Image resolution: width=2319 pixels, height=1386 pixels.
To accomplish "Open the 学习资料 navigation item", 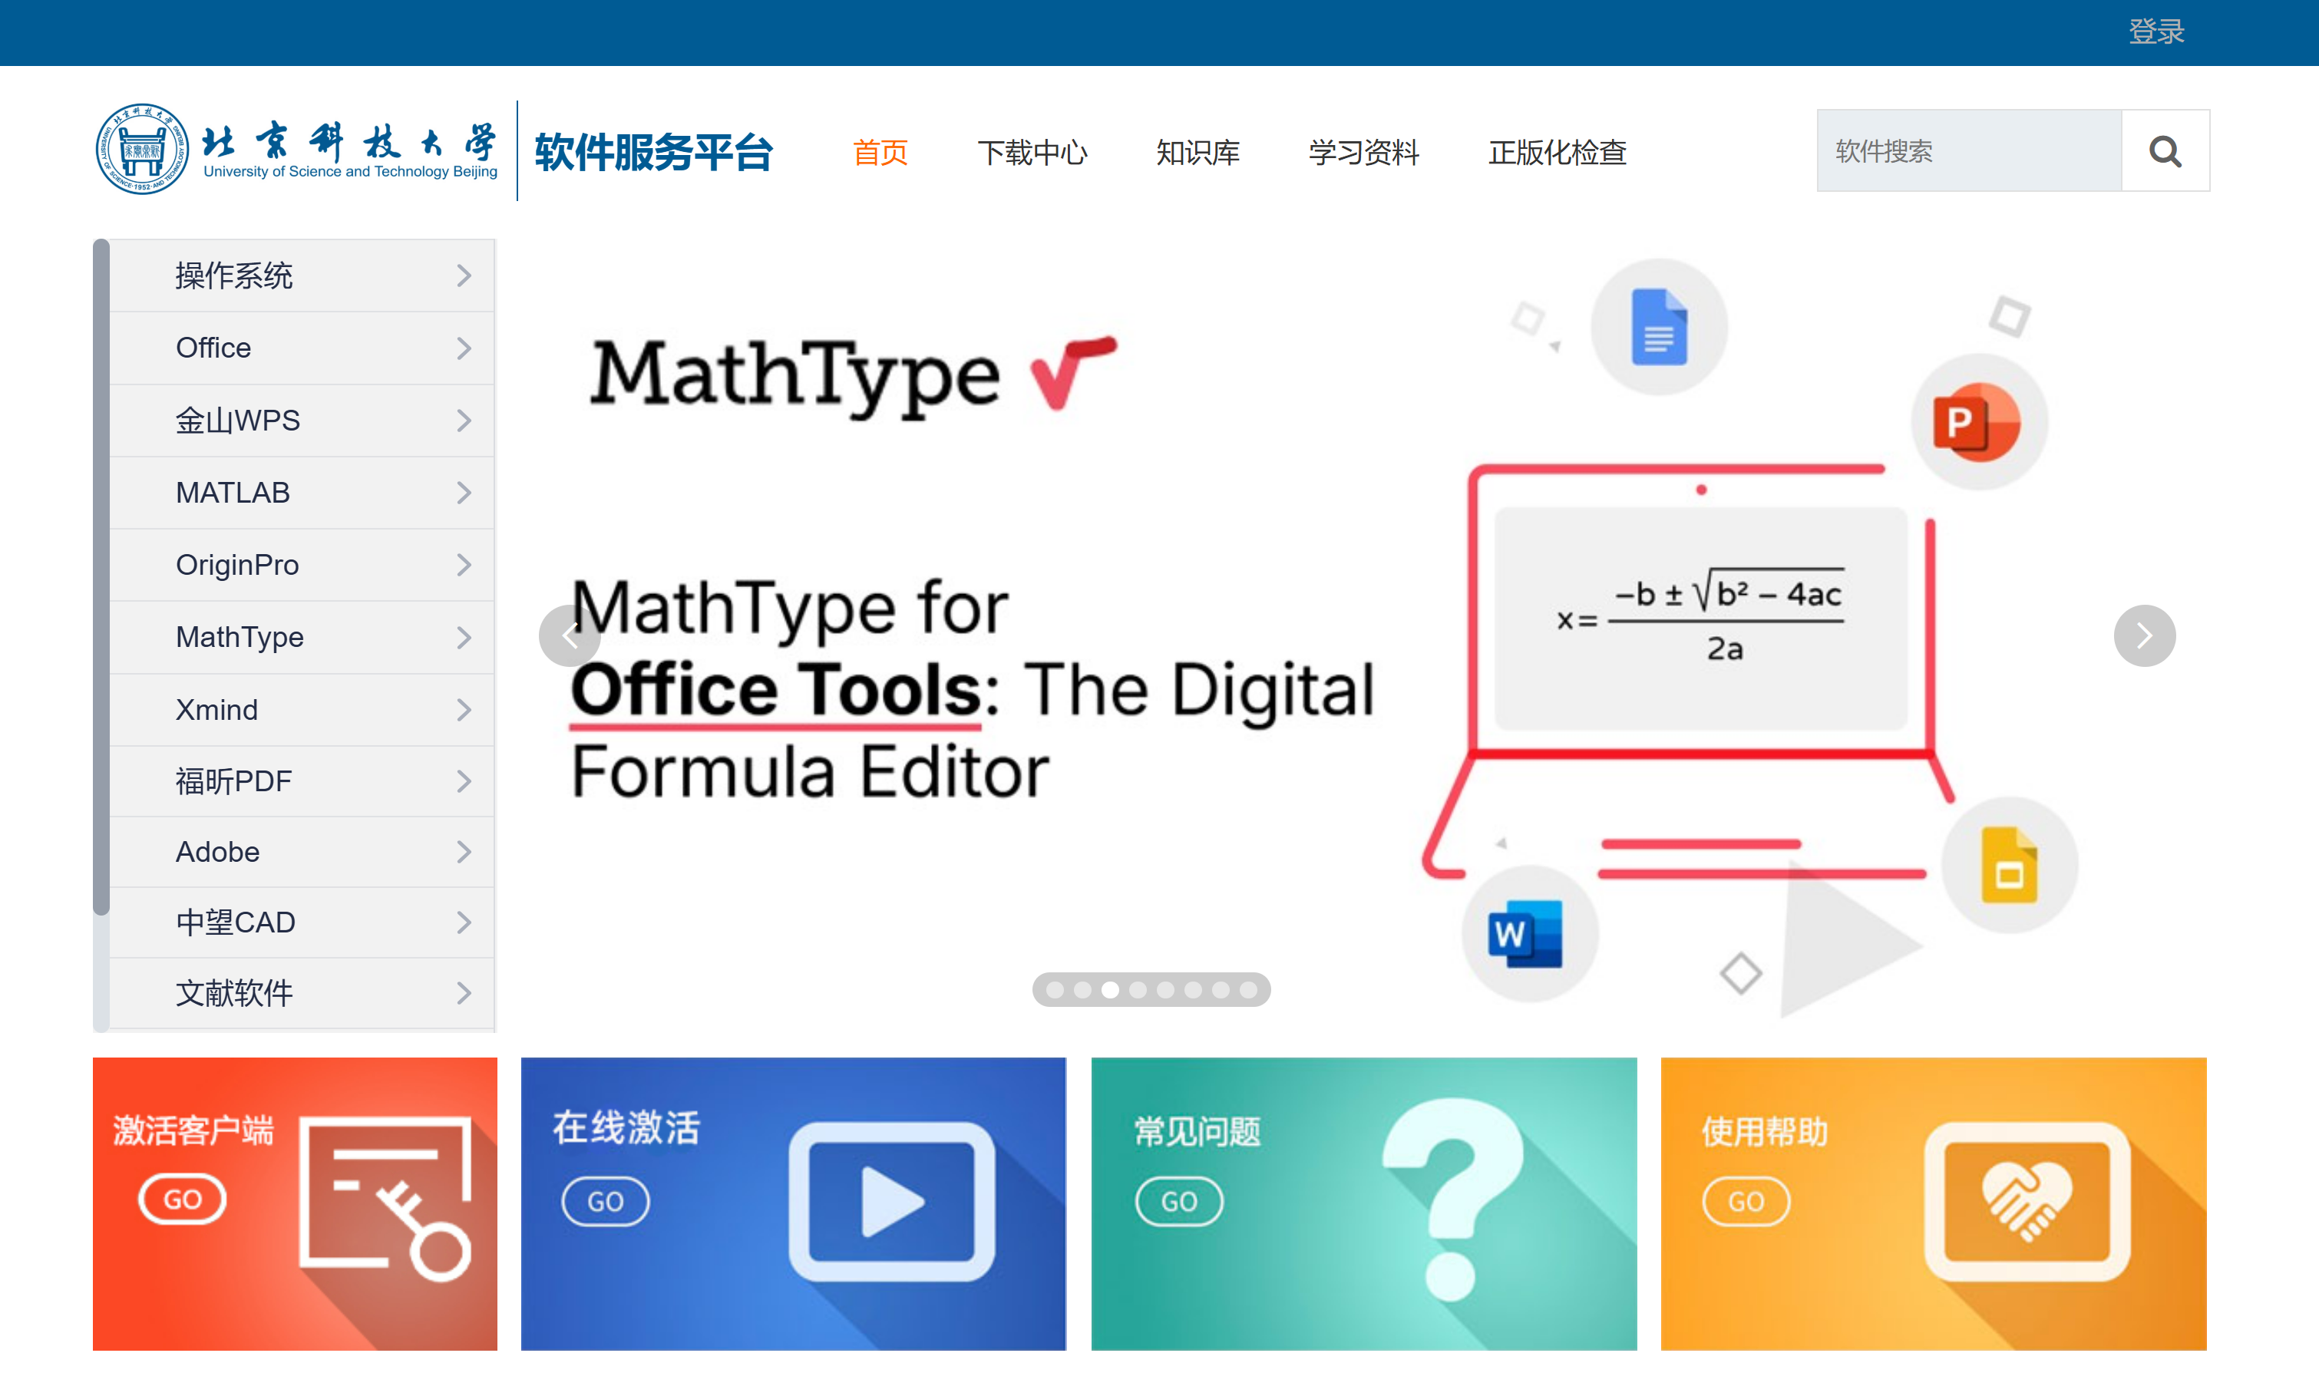I will [1363, 152].
